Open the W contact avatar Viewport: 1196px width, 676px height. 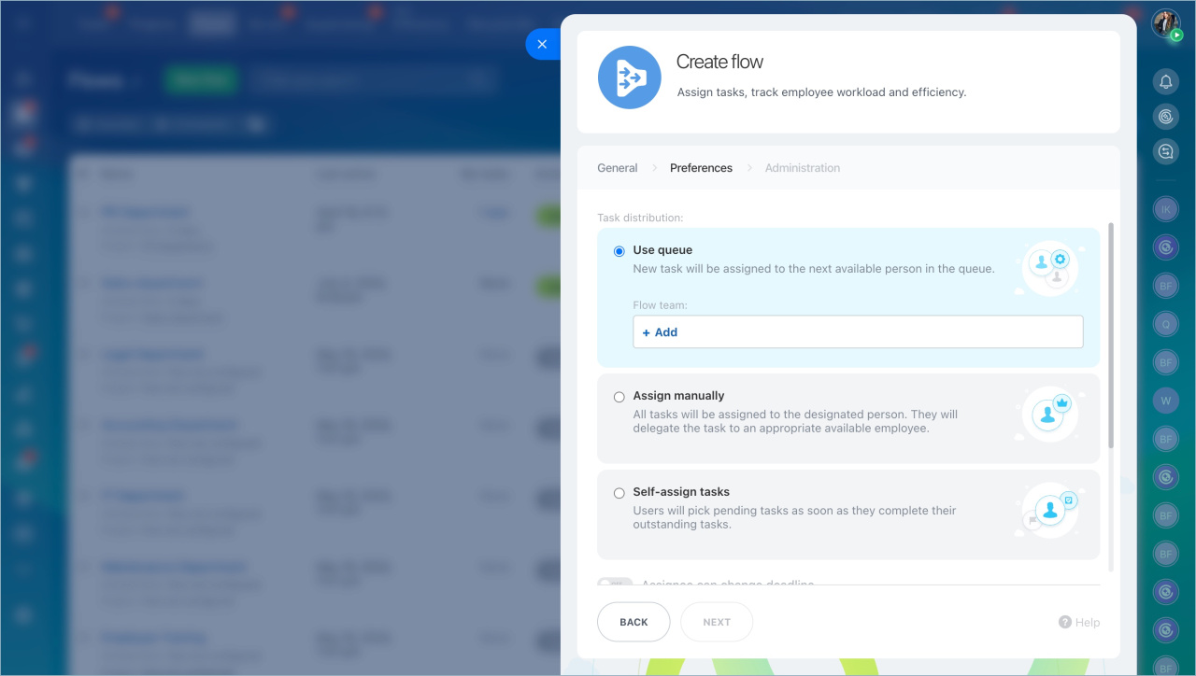click(x=1165, y=401)
